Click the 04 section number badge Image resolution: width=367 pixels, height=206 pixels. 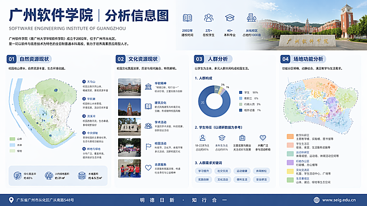click(x=286, y=59)
